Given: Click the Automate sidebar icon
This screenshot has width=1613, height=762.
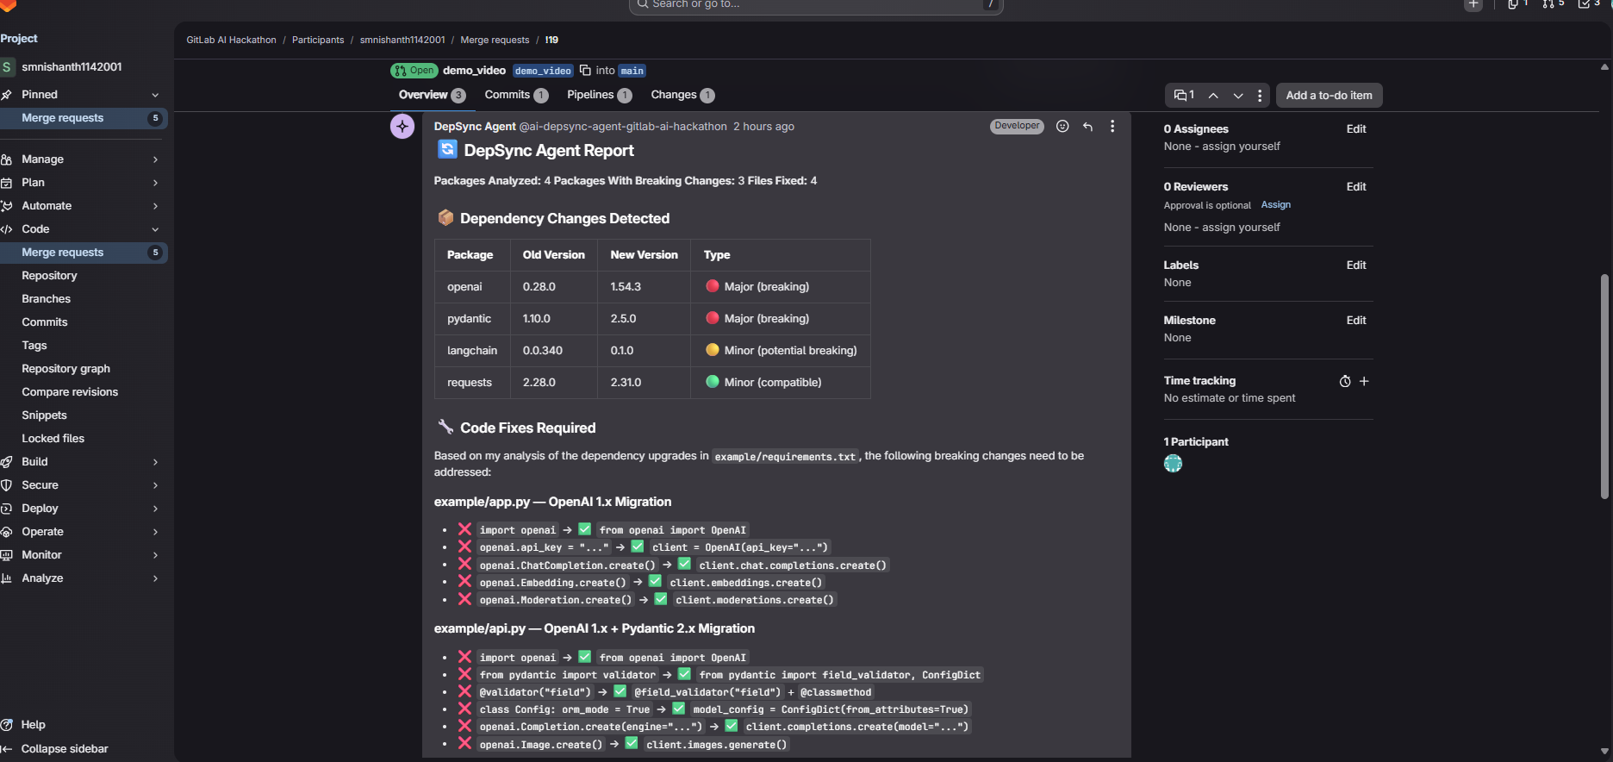Looking at the screenshot, I should click(6, 206).
